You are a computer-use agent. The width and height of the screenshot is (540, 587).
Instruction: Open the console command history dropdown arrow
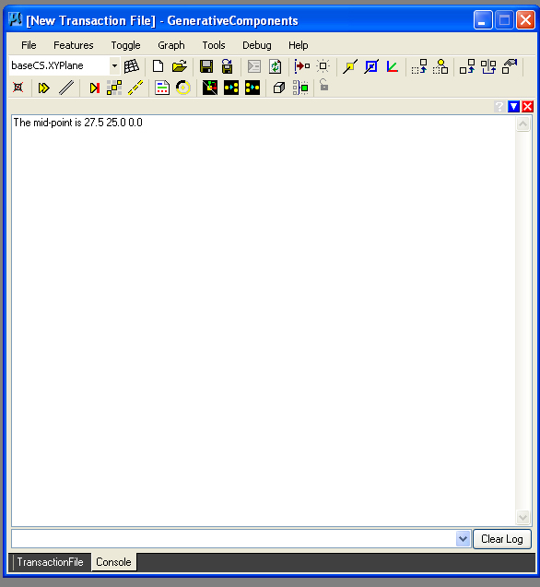click(x=464, y=539)
